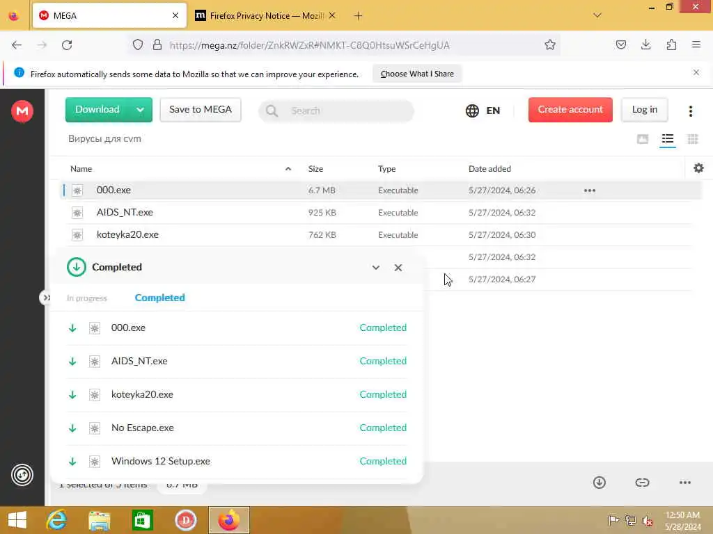Open the context dots for 000.exe
Screen dimensions: 713x534
[589, 191]
